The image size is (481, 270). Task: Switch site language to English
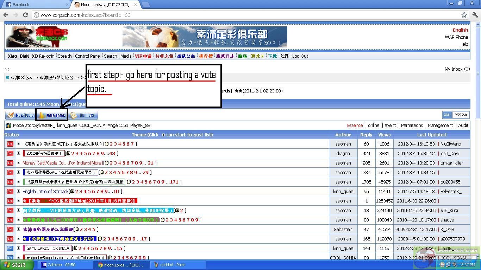pos(460,30)
